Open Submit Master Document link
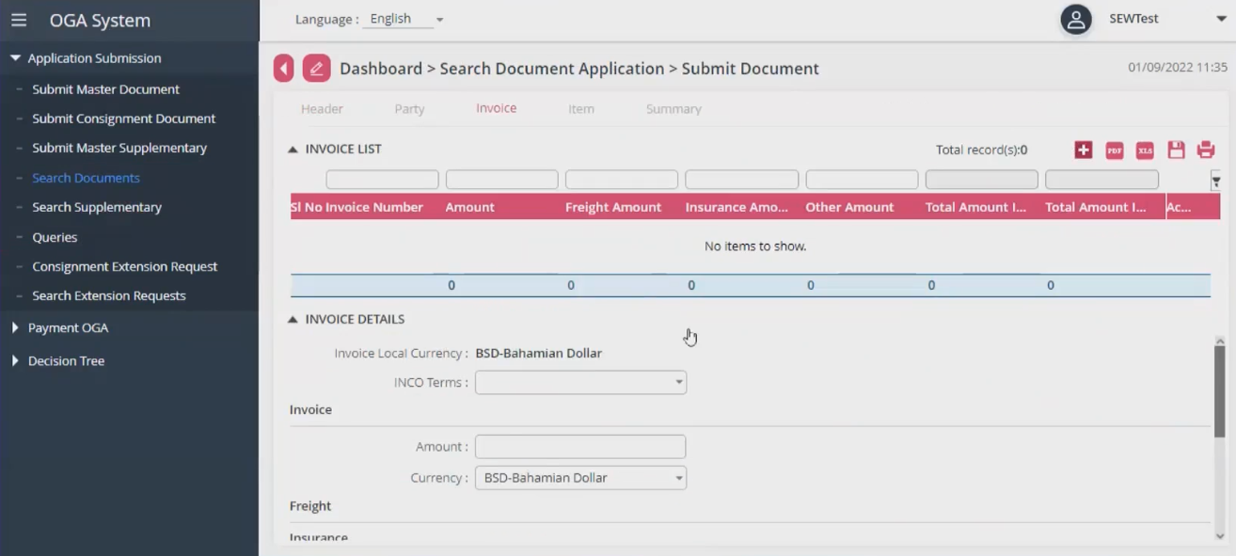This screenshot has height=556, width=1236. click(x=105, y=89)
